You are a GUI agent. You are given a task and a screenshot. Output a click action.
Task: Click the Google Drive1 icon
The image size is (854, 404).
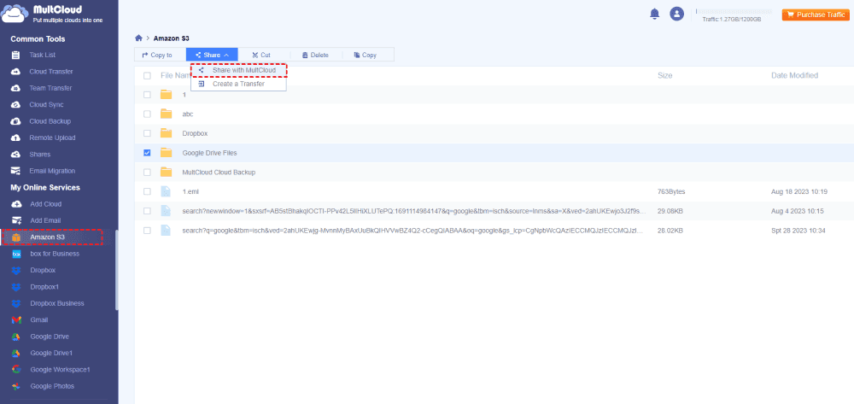16,354
